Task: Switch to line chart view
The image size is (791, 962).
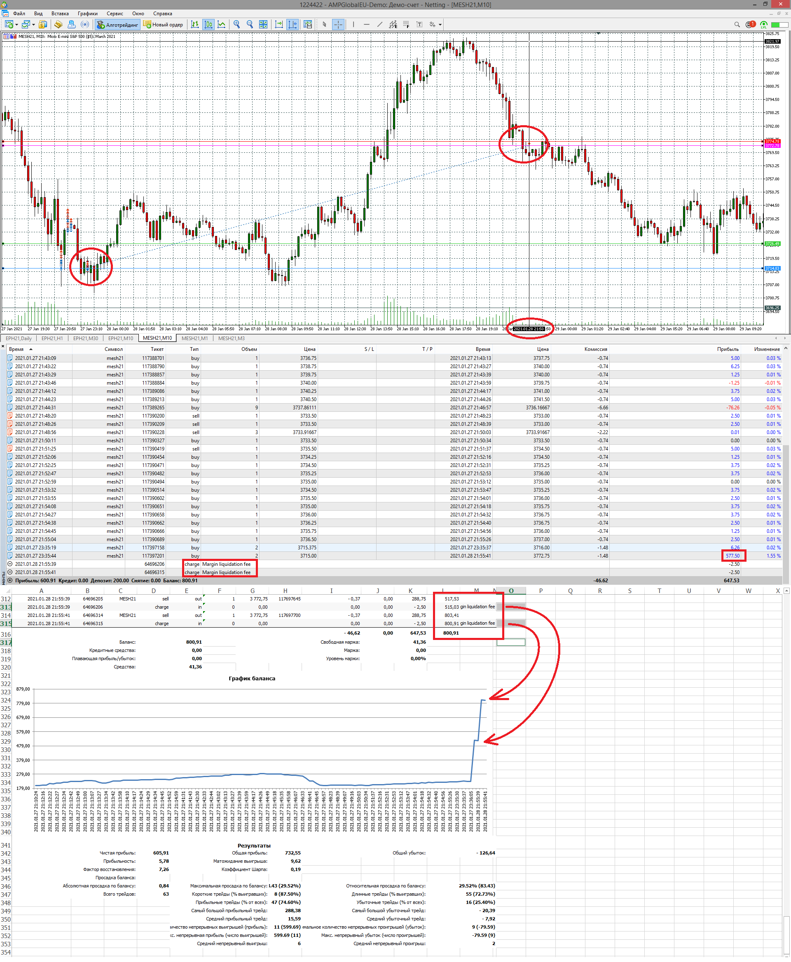Action: tap(222, 25)
